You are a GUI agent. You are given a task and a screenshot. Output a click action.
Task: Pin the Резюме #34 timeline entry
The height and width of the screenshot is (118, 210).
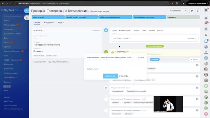[x=197, y=110]
